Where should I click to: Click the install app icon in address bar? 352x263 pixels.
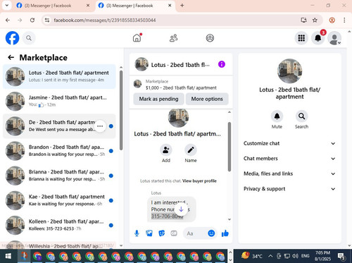[x=303, y=20]
